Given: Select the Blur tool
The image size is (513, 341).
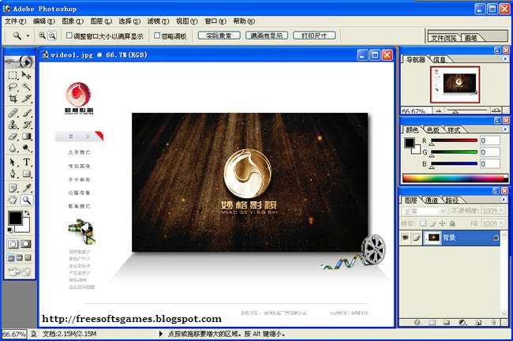Looking at the screenshot, I should (13, 148).
